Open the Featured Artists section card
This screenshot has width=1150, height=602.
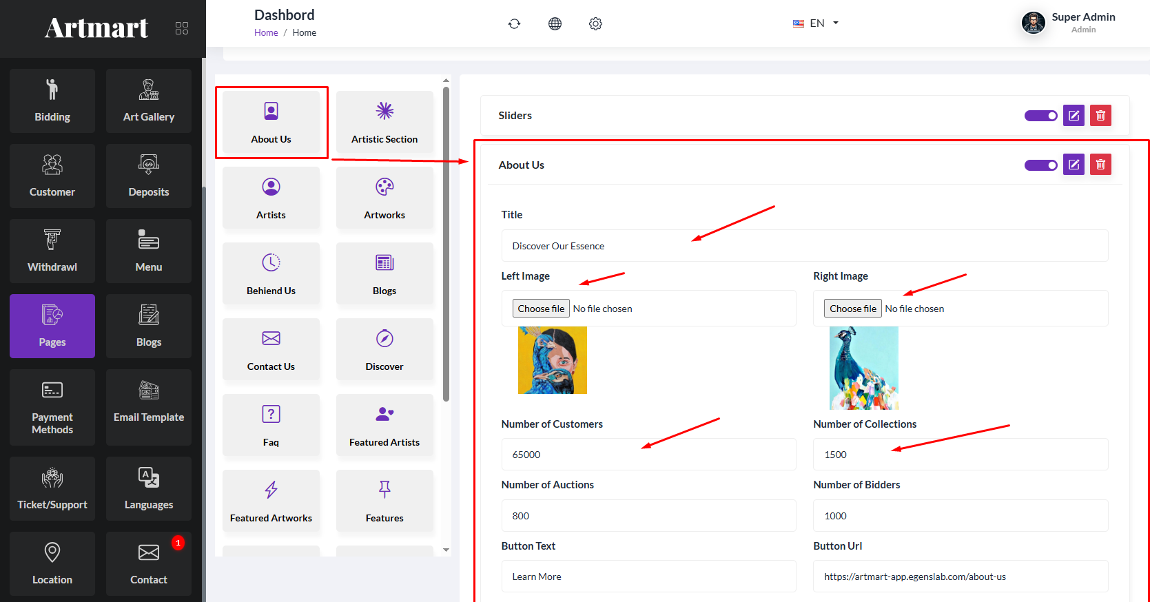[x=384, y=425]
